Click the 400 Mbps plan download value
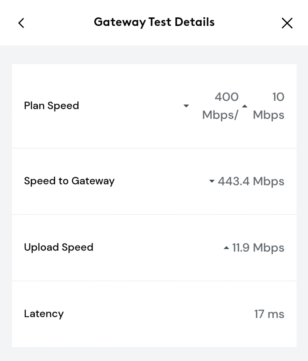This screenshot has height=361, width=308. click(220, 106)
